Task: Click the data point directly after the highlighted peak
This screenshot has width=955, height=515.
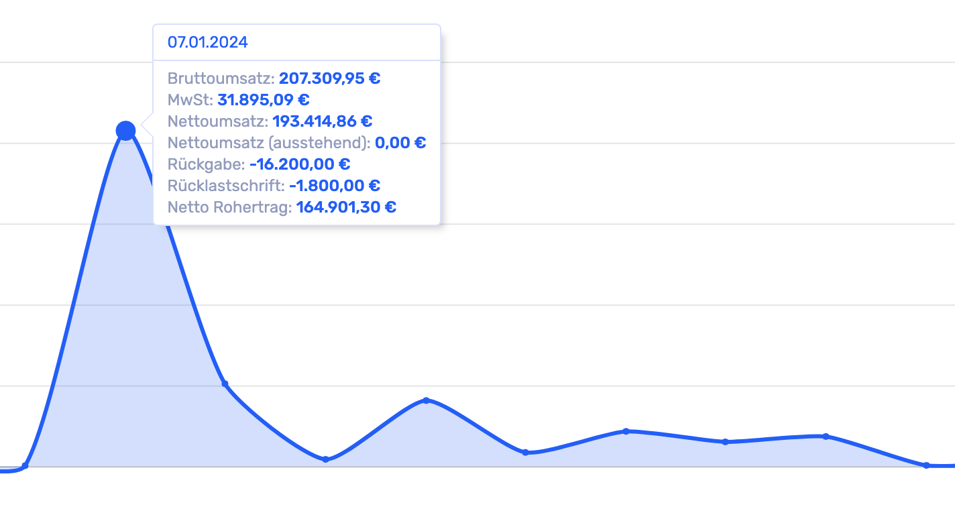Action: pos(225,384)
